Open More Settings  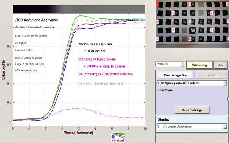tap(192, 110)
